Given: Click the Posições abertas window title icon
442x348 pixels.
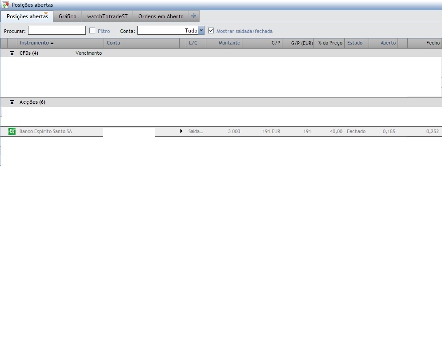Looking at the screenshot, I should [x=5, y=5].
